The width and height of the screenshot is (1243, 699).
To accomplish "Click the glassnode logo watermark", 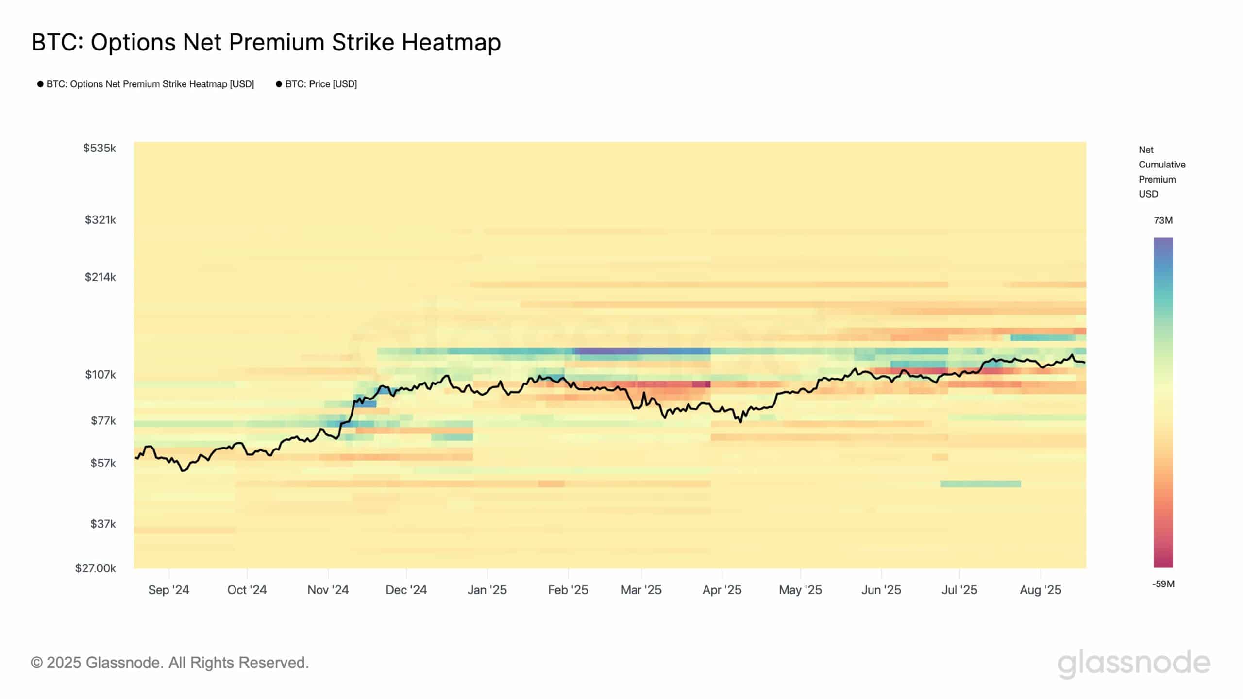I will coord(1134,663).
